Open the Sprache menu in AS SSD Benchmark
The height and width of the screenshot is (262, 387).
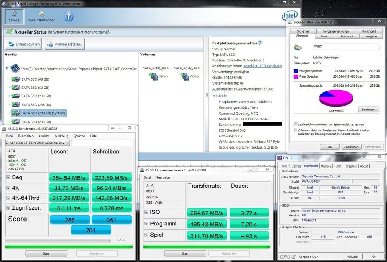(79, 136)
